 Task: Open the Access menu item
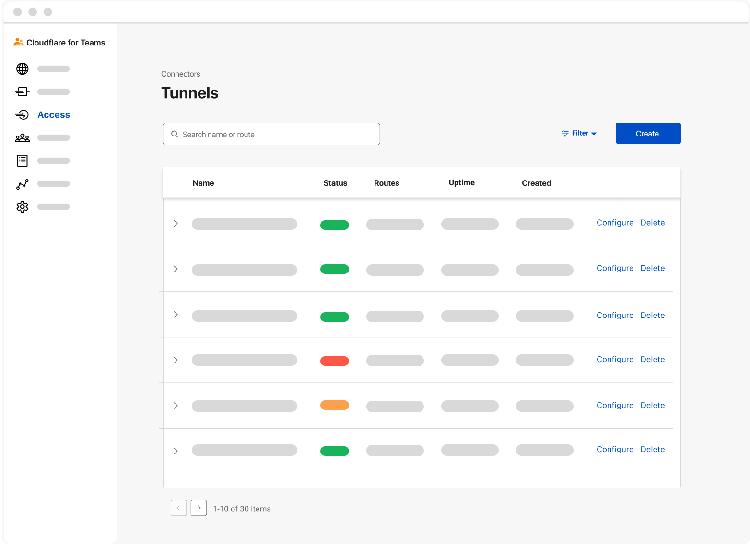[x=54, y=115]
